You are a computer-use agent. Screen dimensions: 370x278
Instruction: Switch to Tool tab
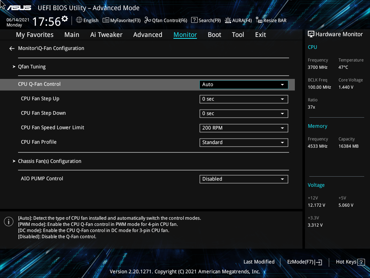pyautogui.click(x=238, y=35)
